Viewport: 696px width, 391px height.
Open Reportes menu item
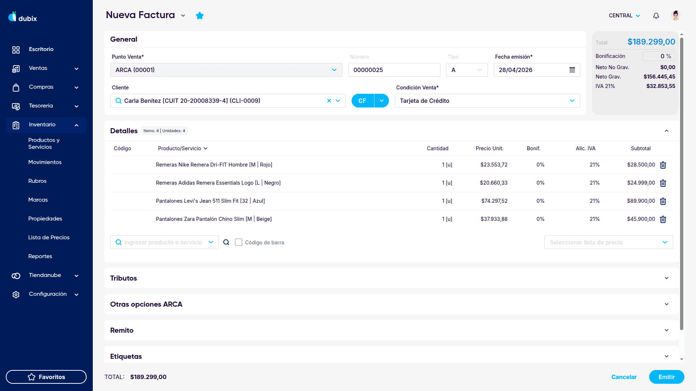coord(40,256)
